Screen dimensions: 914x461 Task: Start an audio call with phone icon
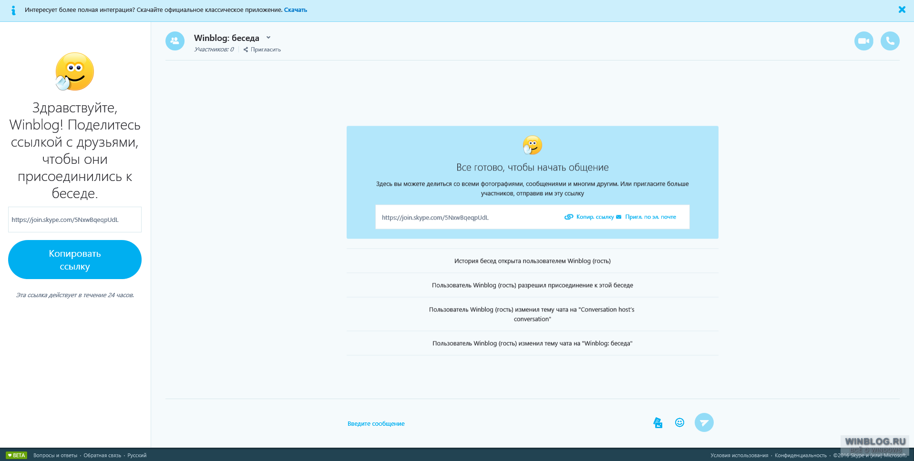coord(890,41)
